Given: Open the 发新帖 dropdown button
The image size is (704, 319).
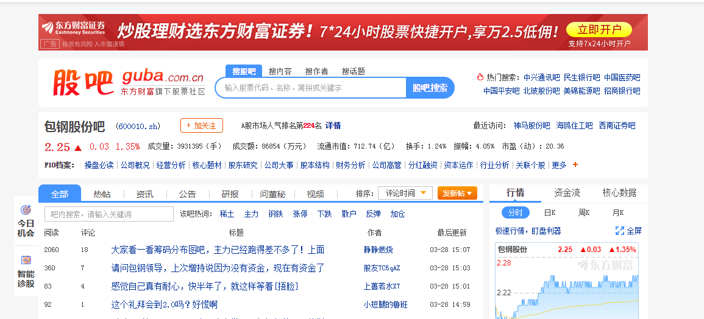Looking at the screenshot, I should click(457, 193).
